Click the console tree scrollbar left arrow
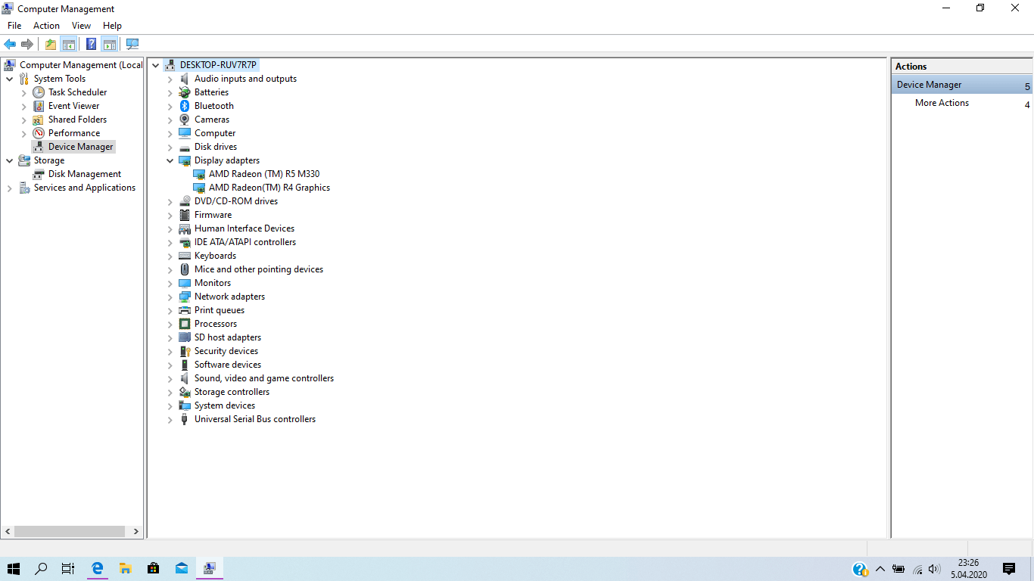This screenshot has width=1034, height=581. 7,531
